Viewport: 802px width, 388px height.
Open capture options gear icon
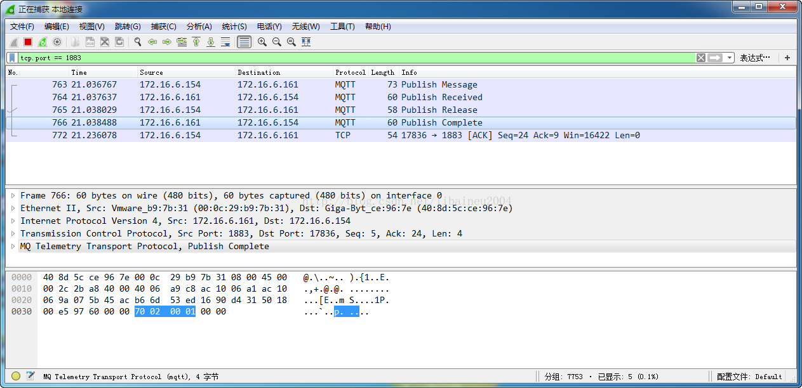(57, 42)
